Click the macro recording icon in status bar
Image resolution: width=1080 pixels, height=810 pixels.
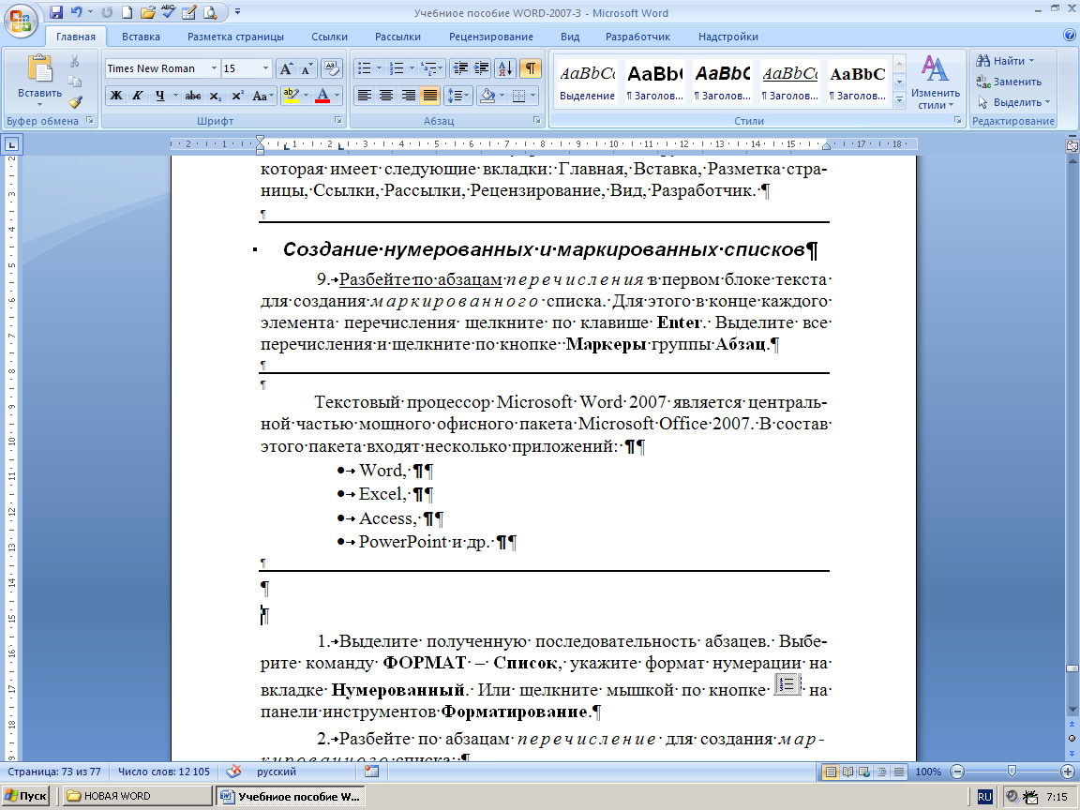372,772
